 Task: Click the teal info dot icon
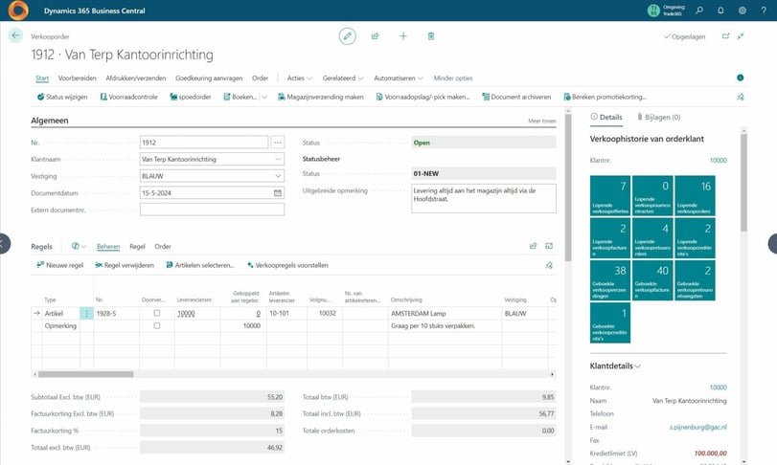point(740,77)
